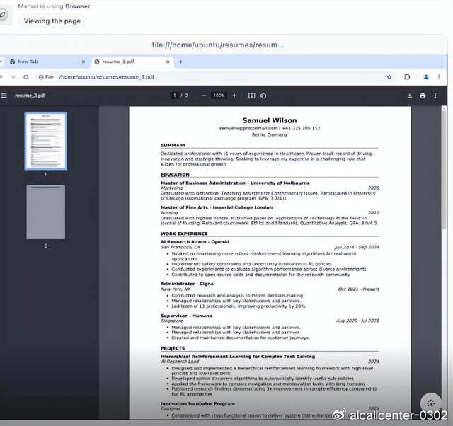The image size is (453, 426).
Task: Click the PDF page number field
Action: (x=175, y=96)
